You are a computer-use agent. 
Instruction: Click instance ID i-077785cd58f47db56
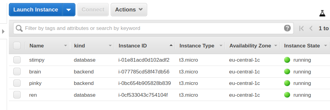(x=144, y=72)
